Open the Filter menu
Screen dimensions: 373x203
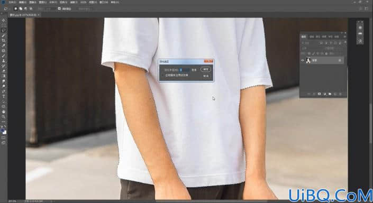(x=74, y=2)
